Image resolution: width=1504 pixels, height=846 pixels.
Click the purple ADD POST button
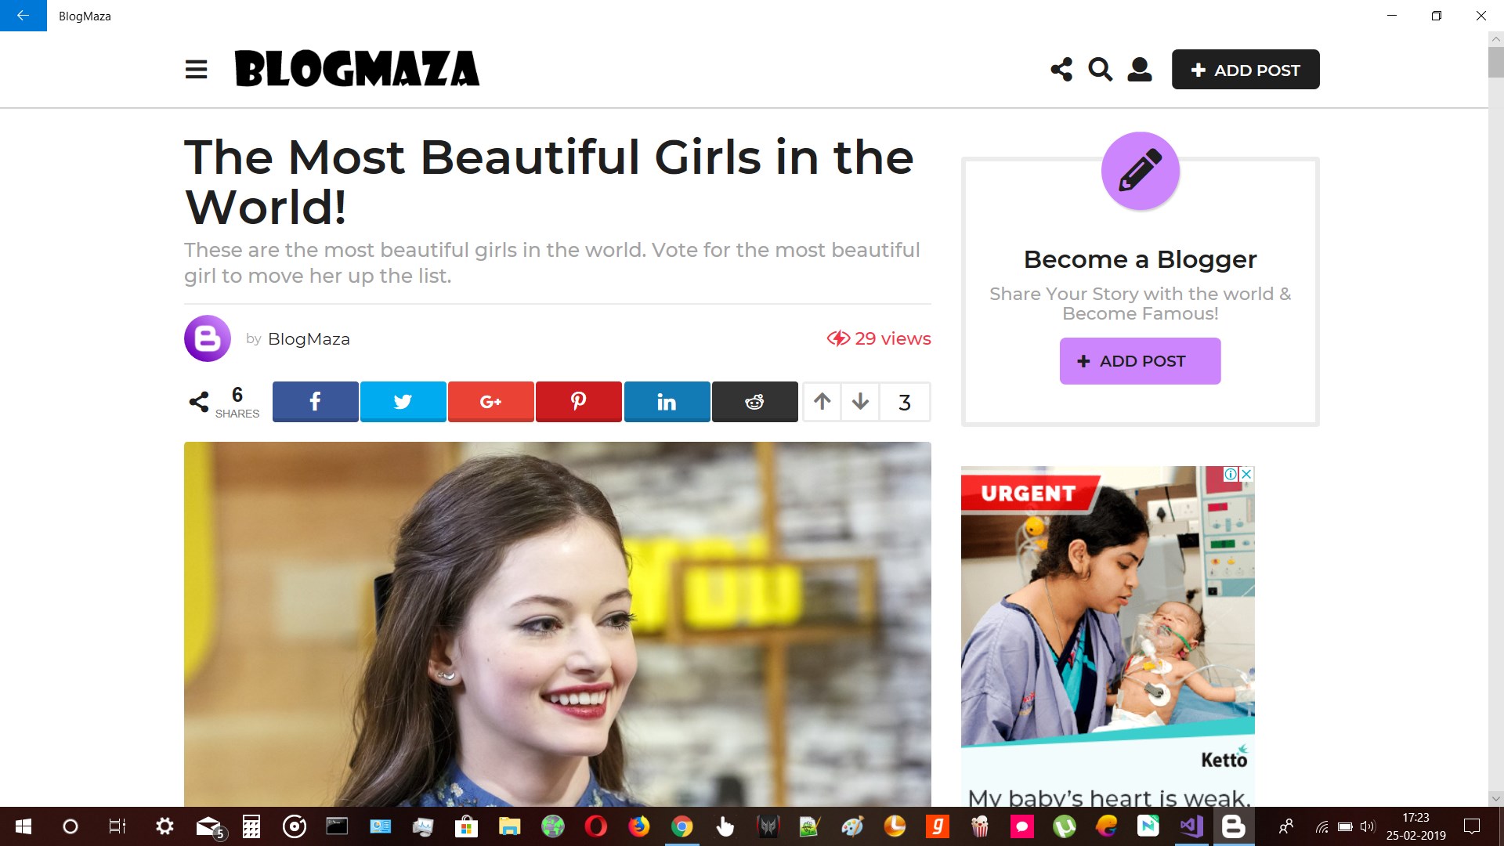[1140, 361]
